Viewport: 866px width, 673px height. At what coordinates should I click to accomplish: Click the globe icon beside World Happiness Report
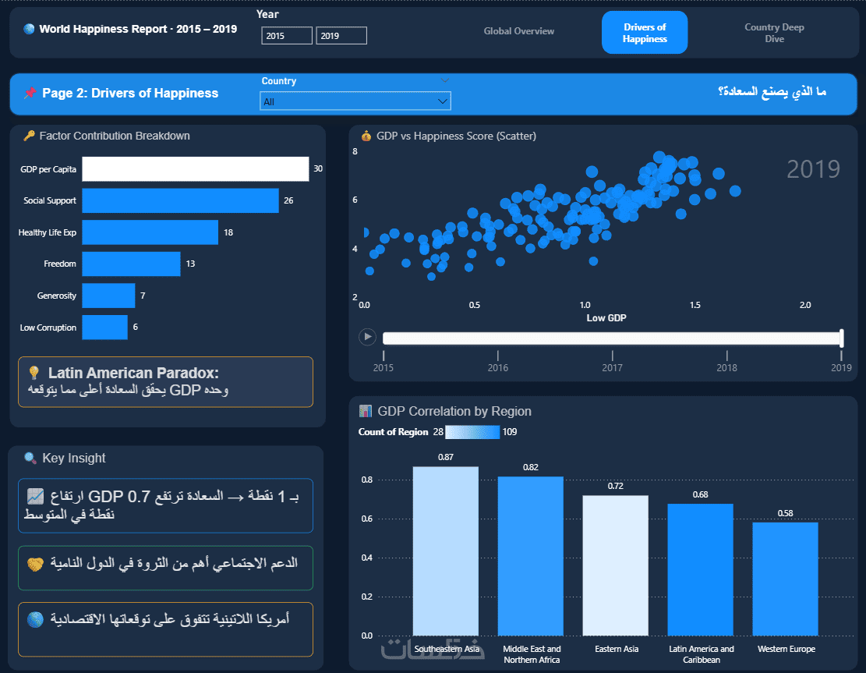pos(29,29)
